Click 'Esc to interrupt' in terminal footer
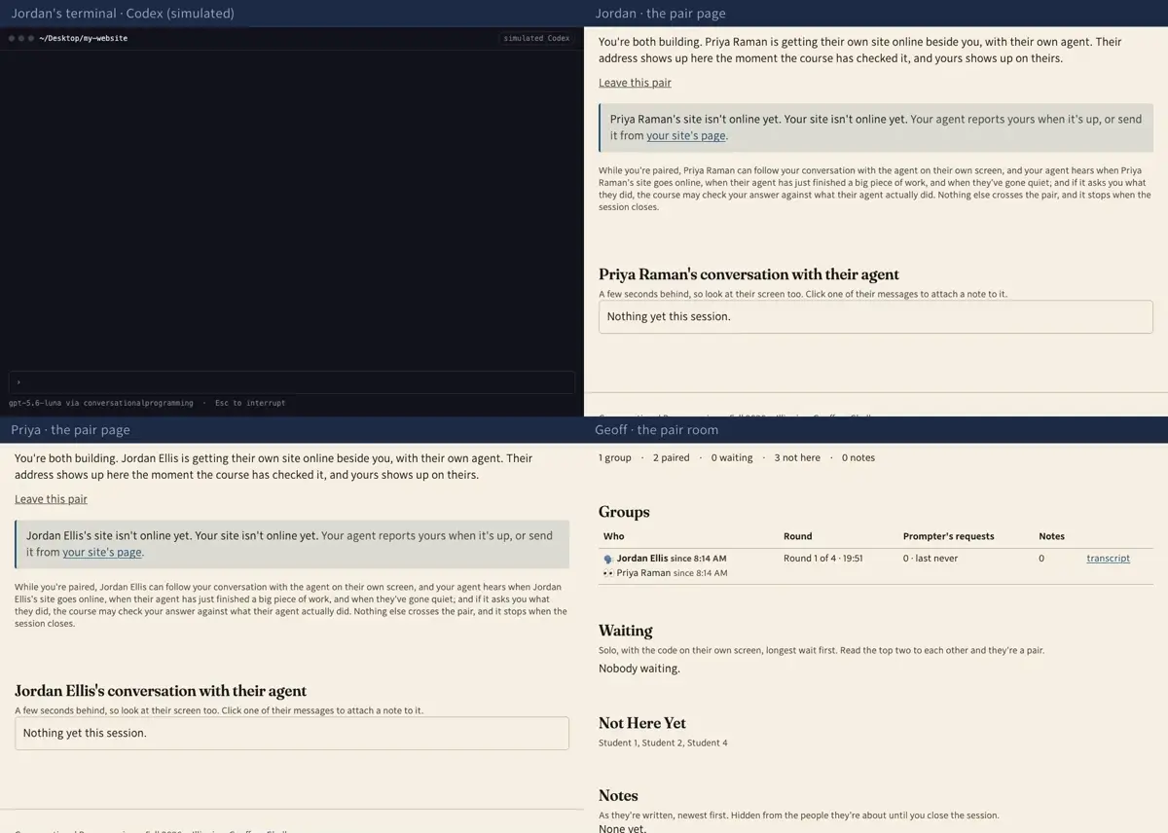Viewport: 1168px width, 833px height. [250, 403]
